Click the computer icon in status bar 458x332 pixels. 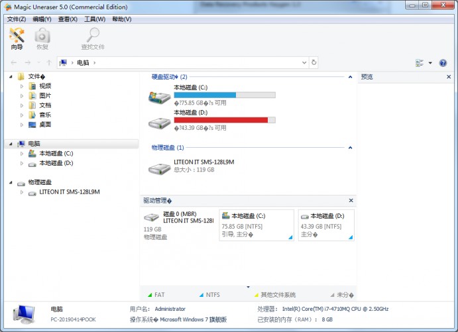click(24, 315)
